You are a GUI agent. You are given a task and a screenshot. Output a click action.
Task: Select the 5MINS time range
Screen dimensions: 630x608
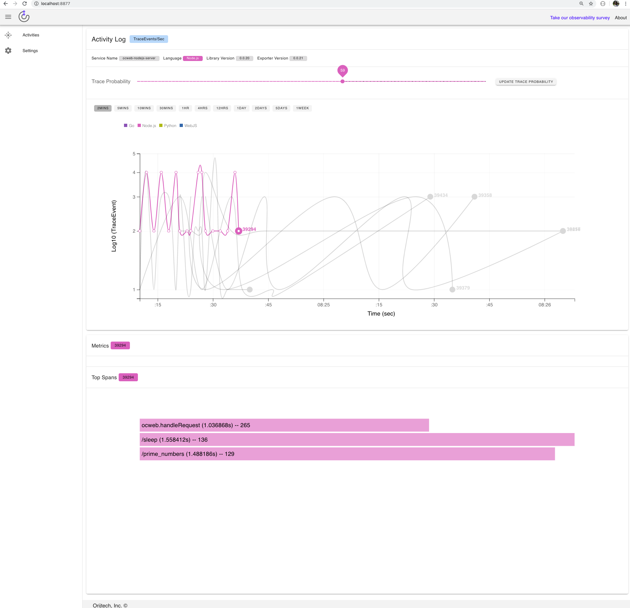[123, 108]
